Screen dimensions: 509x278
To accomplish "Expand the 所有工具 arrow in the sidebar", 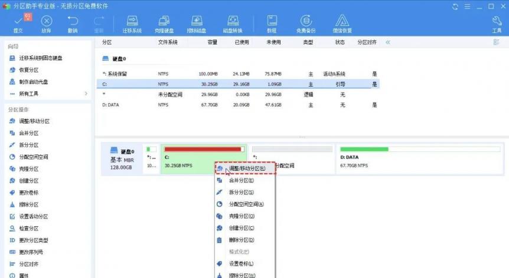I will coord(86,94).
